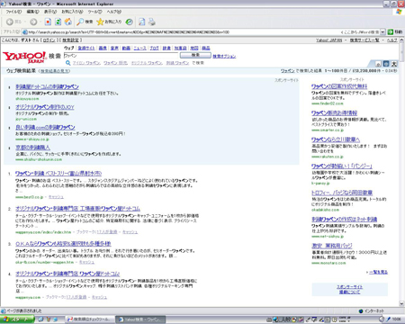
Task: Select the small text size icon
Action: coord(378,64)
